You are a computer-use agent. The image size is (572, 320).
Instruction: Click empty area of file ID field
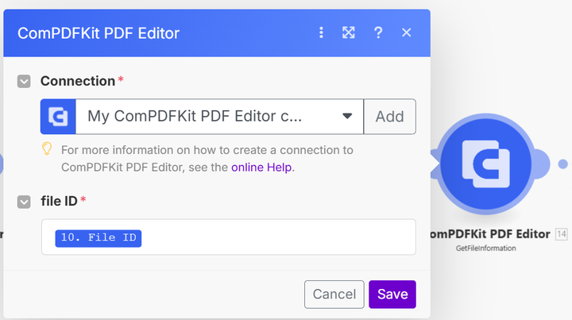[277, 237]
